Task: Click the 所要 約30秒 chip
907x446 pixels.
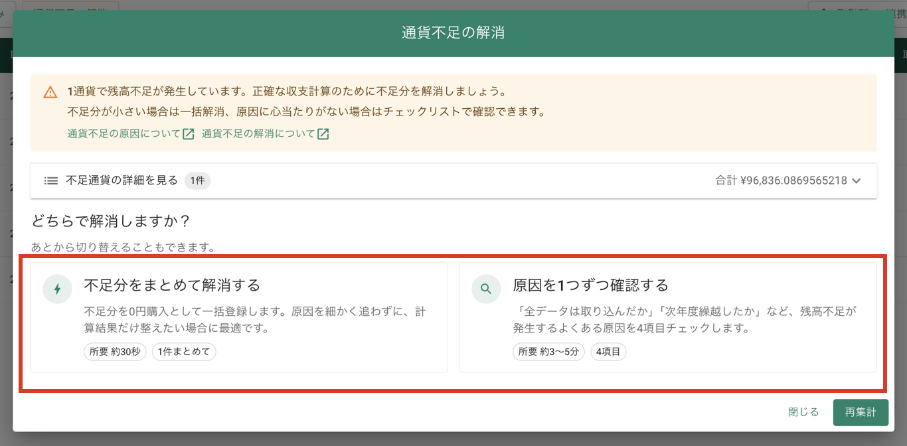Action: [x=115, y=352]
